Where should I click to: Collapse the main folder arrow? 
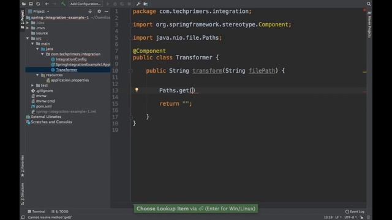pyautogui.click(x=32, y=43)
